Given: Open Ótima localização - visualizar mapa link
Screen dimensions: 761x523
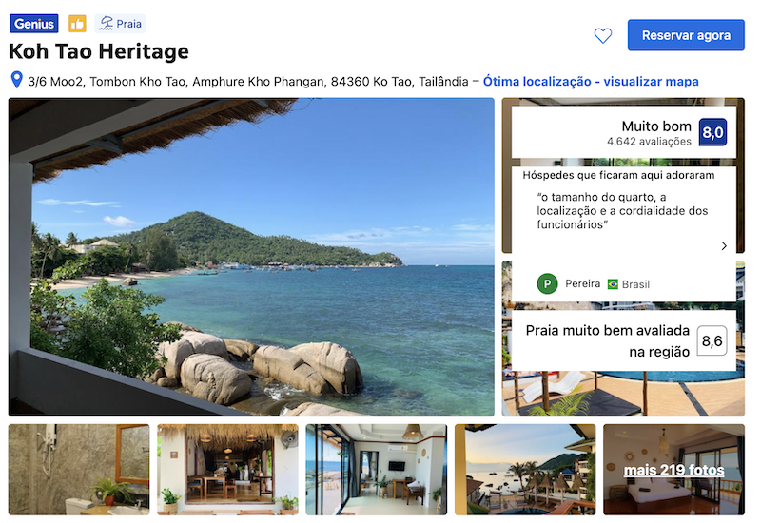Looking at the screenshot, I should click(x=591, y=81).
